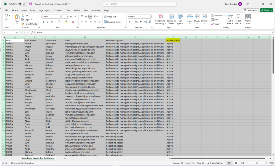Screen dimensions: 275x166
Task: Open the Comments pane
Action: [251, 10]
